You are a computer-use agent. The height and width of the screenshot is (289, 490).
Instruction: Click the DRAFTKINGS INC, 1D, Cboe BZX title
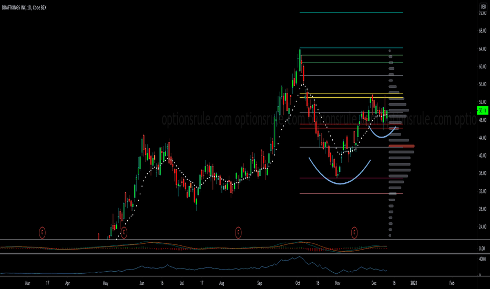[24, 7]
